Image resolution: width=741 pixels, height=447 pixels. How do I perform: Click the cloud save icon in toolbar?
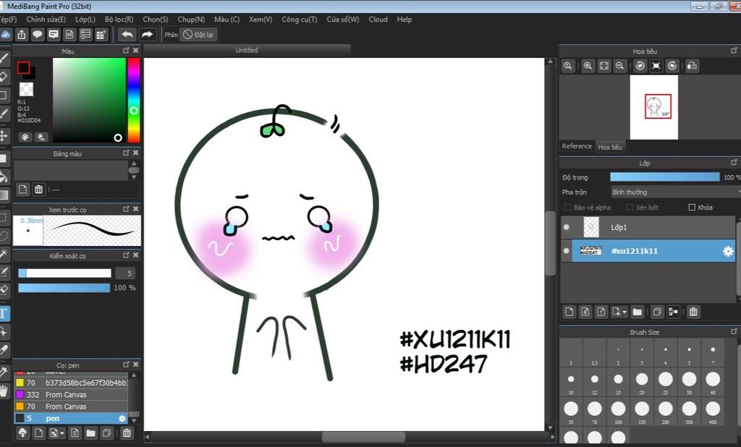(6, 35)
